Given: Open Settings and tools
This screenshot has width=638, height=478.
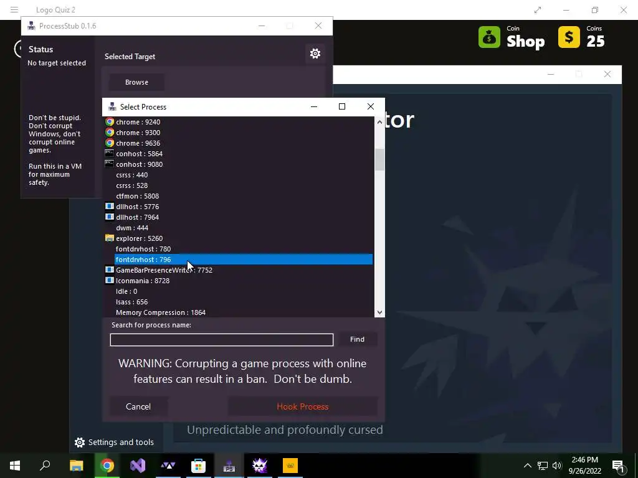Looking at the screenshot, I should pos(114,443).
